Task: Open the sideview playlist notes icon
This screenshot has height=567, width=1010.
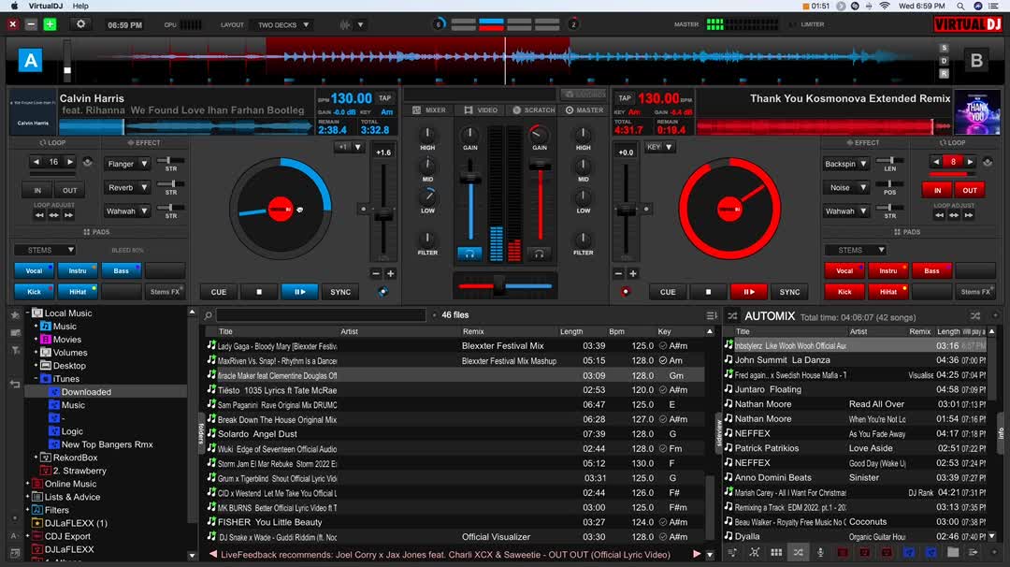Action: (733, 552)
